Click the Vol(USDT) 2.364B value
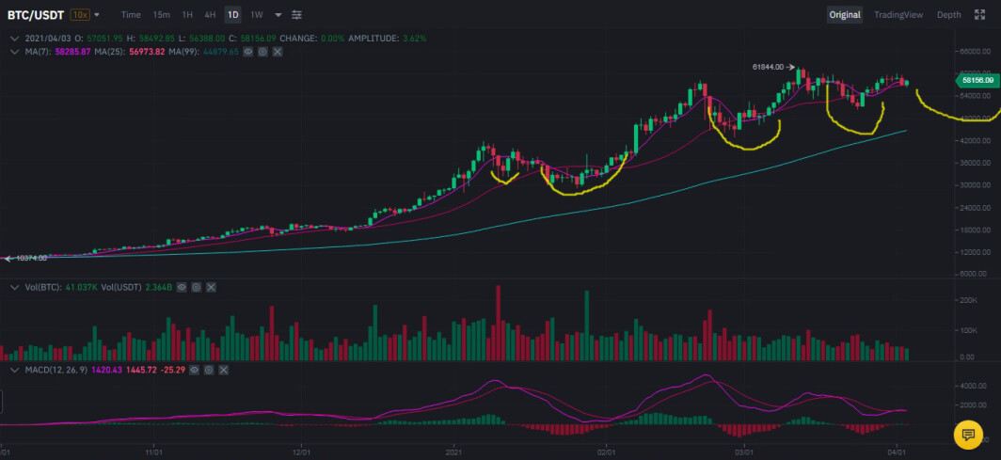 click(160, 288)
